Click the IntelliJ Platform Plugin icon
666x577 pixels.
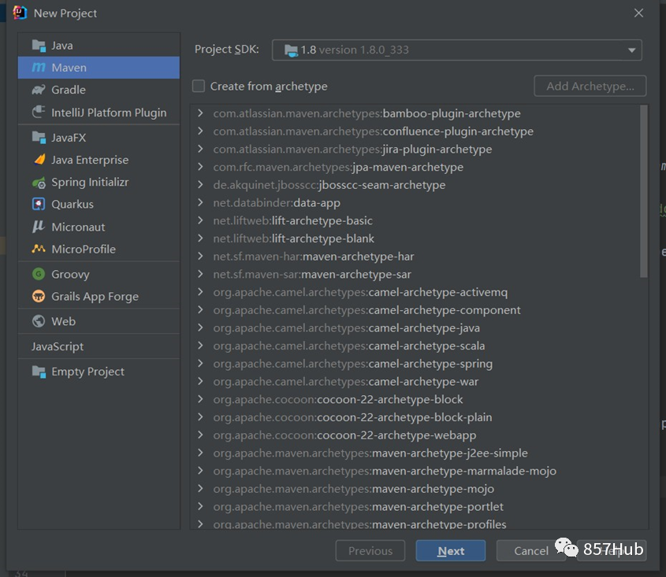(39, 112)
